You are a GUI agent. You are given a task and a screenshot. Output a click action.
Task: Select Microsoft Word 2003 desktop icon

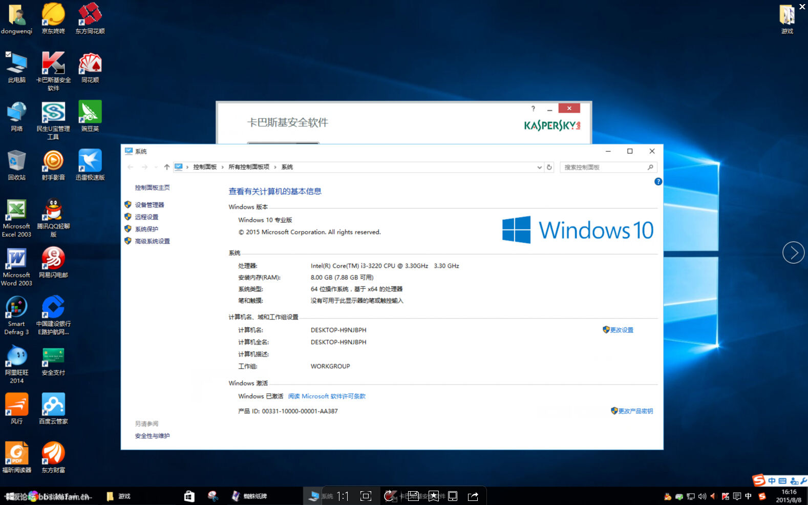pos(16,266)
